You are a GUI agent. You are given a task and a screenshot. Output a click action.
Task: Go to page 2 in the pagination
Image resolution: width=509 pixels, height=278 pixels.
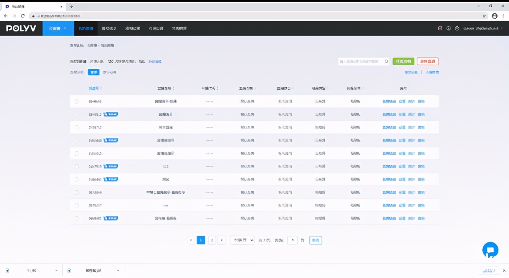click(212, 240)
